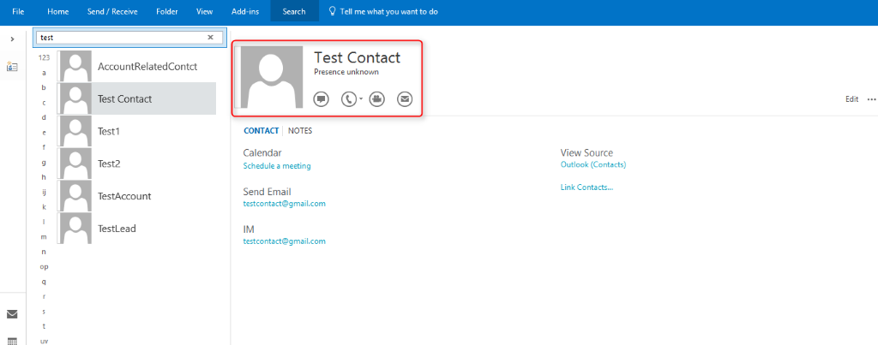The image size is (878, 345).
Task: Open the Folder ribbon tab
Action: click(167, 11)
